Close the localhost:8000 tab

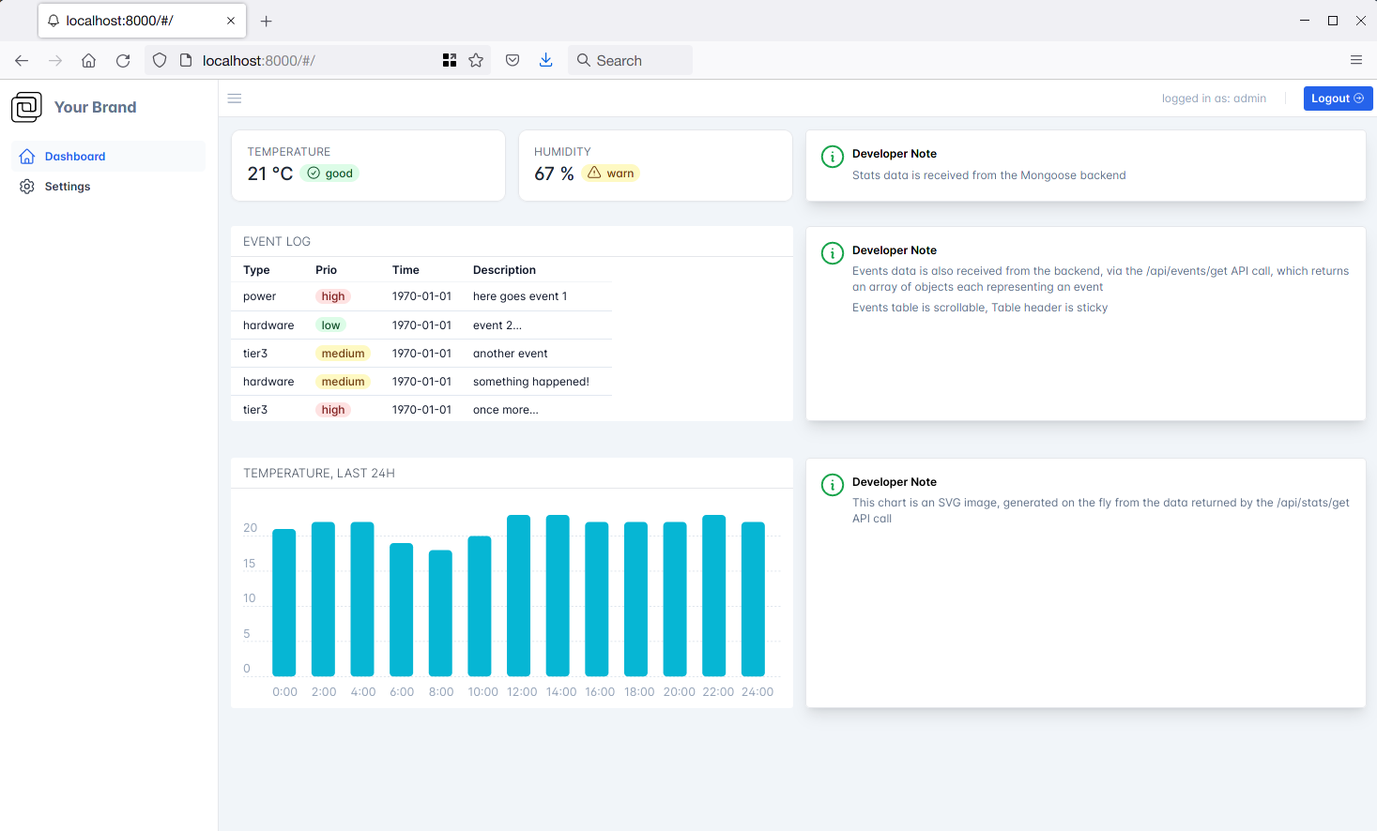[x=231, y=21]
